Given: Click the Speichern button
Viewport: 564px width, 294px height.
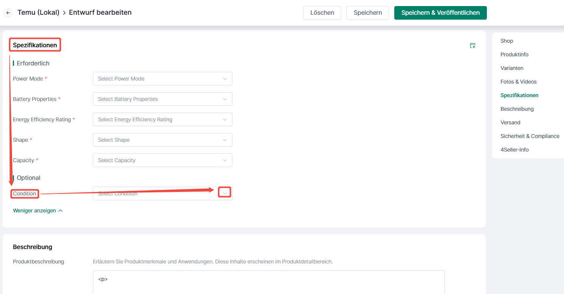Looking at the screenshot, I should (367, 13).
